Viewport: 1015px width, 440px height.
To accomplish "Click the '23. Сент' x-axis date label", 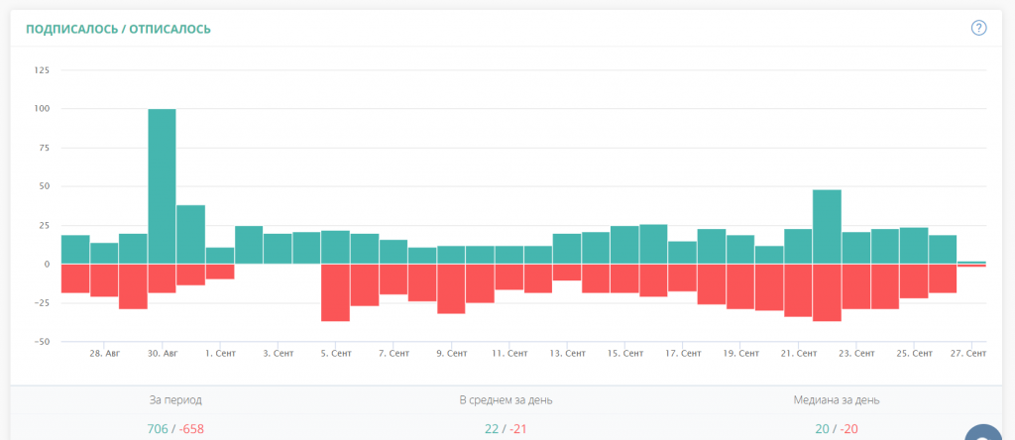I will tap(855, 353).
